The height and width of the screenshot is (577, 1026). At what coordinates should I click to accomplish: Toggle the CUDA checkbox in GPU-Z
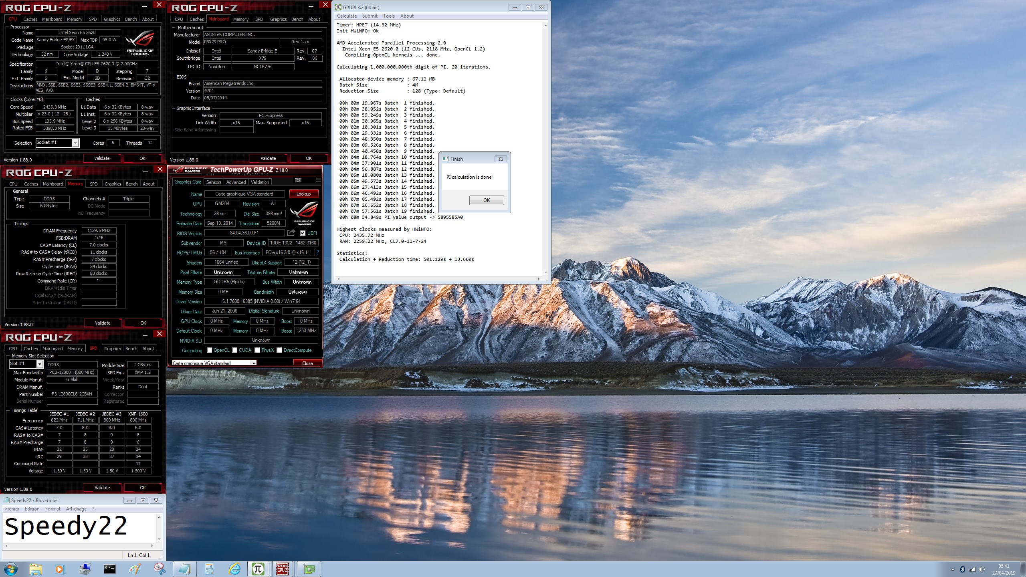pyautogui.click(x=235, y=350)
